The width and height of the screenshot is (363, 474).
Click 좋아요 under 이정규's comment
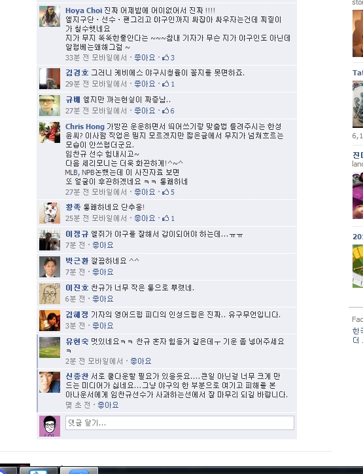pos(103,245)
